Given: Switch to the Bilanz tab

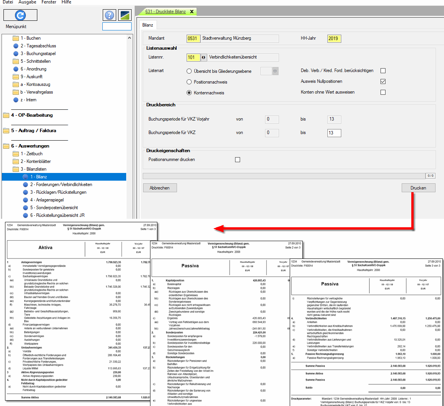Looking at the screenshot, I should coord(148,25).
